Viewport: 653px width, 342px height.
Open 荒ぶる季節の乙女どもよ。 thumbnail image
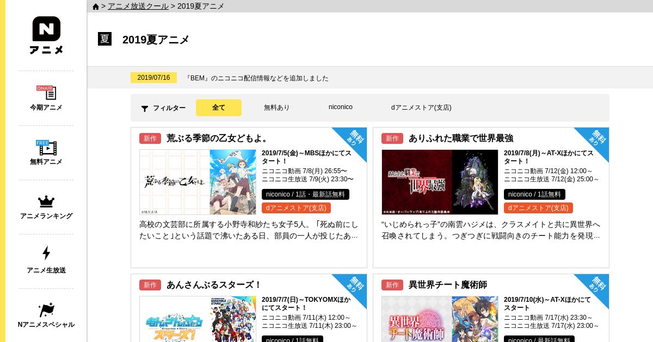coord(198,182)
